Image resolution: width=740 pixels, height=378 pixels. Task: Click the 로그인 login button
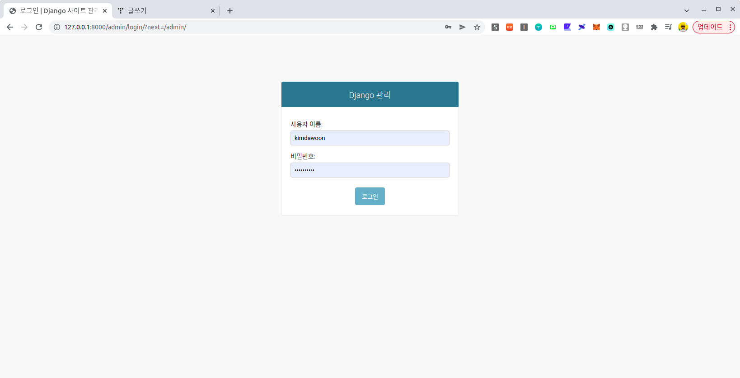pyautogui.click(x=370, y=196)
